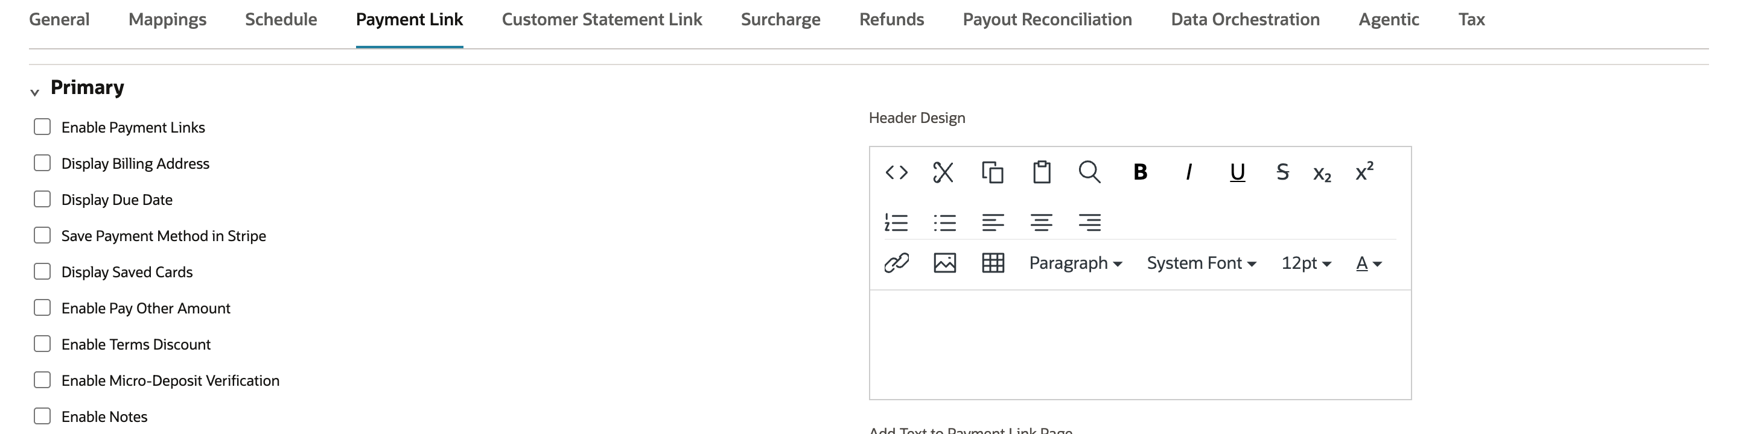1738x434 pixels.
Task: Open the Data Orchestration tab
Action: point(1246,19)
